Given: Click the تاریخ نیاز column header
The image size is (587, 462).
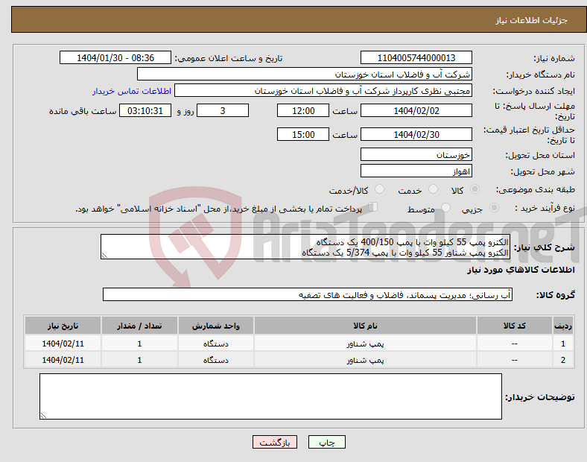Looking at the screenshot, I should click(x=63, y=326).
